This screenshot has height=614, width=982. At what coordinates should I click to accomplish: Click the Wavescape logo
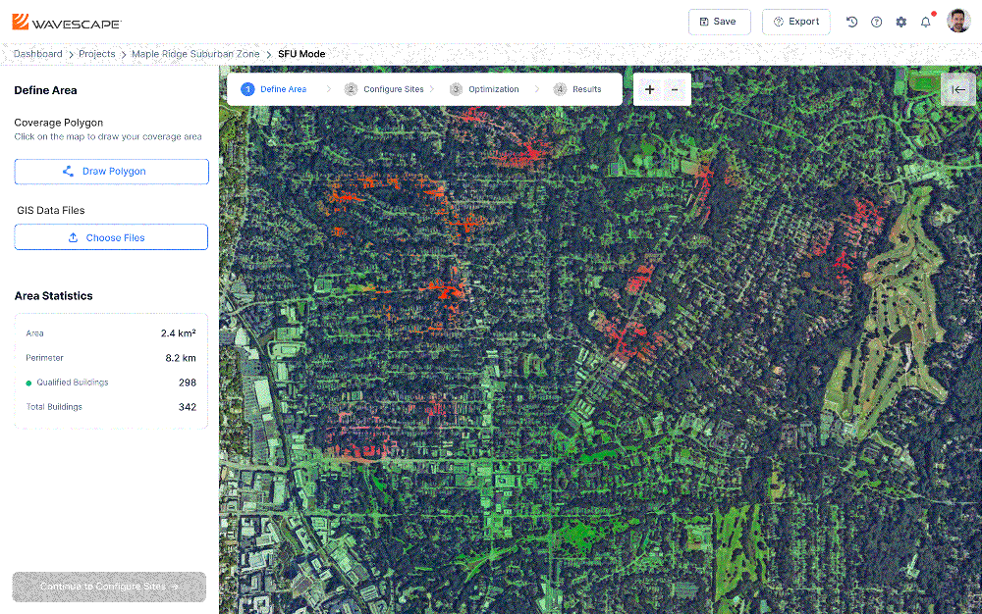coord(67,22)
